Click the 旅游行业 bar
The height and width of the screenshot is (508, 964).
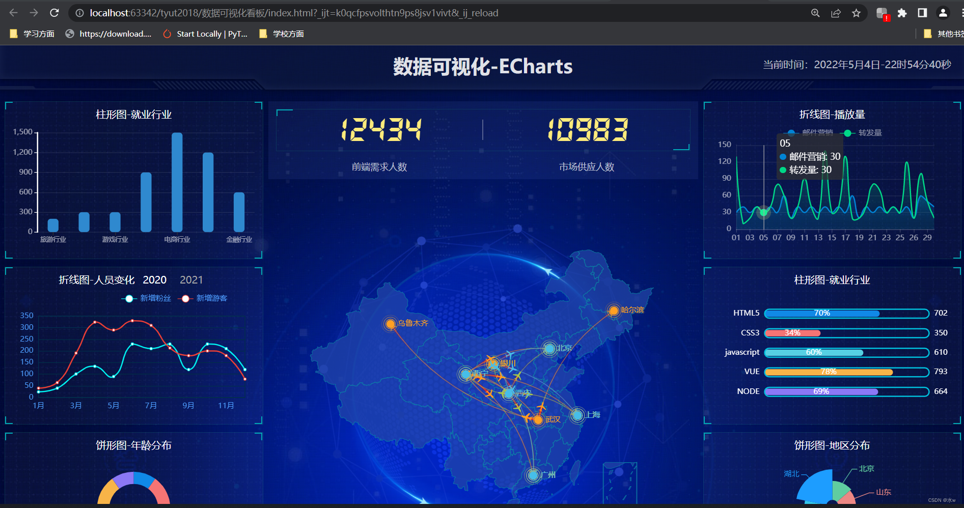tap(53, 225)
